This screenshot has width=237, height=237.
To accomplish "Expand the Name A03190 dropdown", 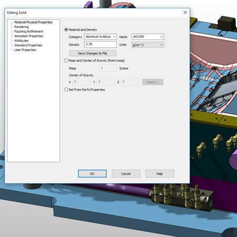I will pos(148,37).
